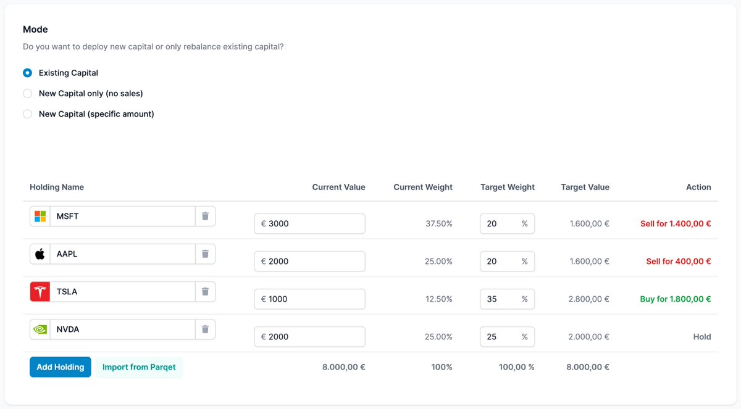Image resolution: width=741 pixels, height=409 pixels.
Task: Edit MSFT target weight percent field
Action: point(507,224)
